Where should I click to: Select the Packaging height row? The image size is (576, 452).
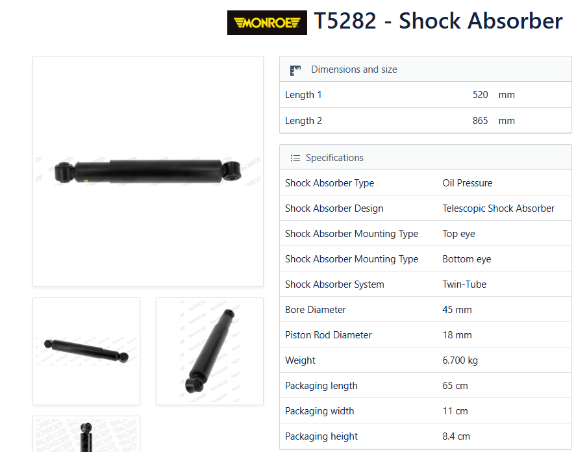pyautogui.click(x=425, y=436)
